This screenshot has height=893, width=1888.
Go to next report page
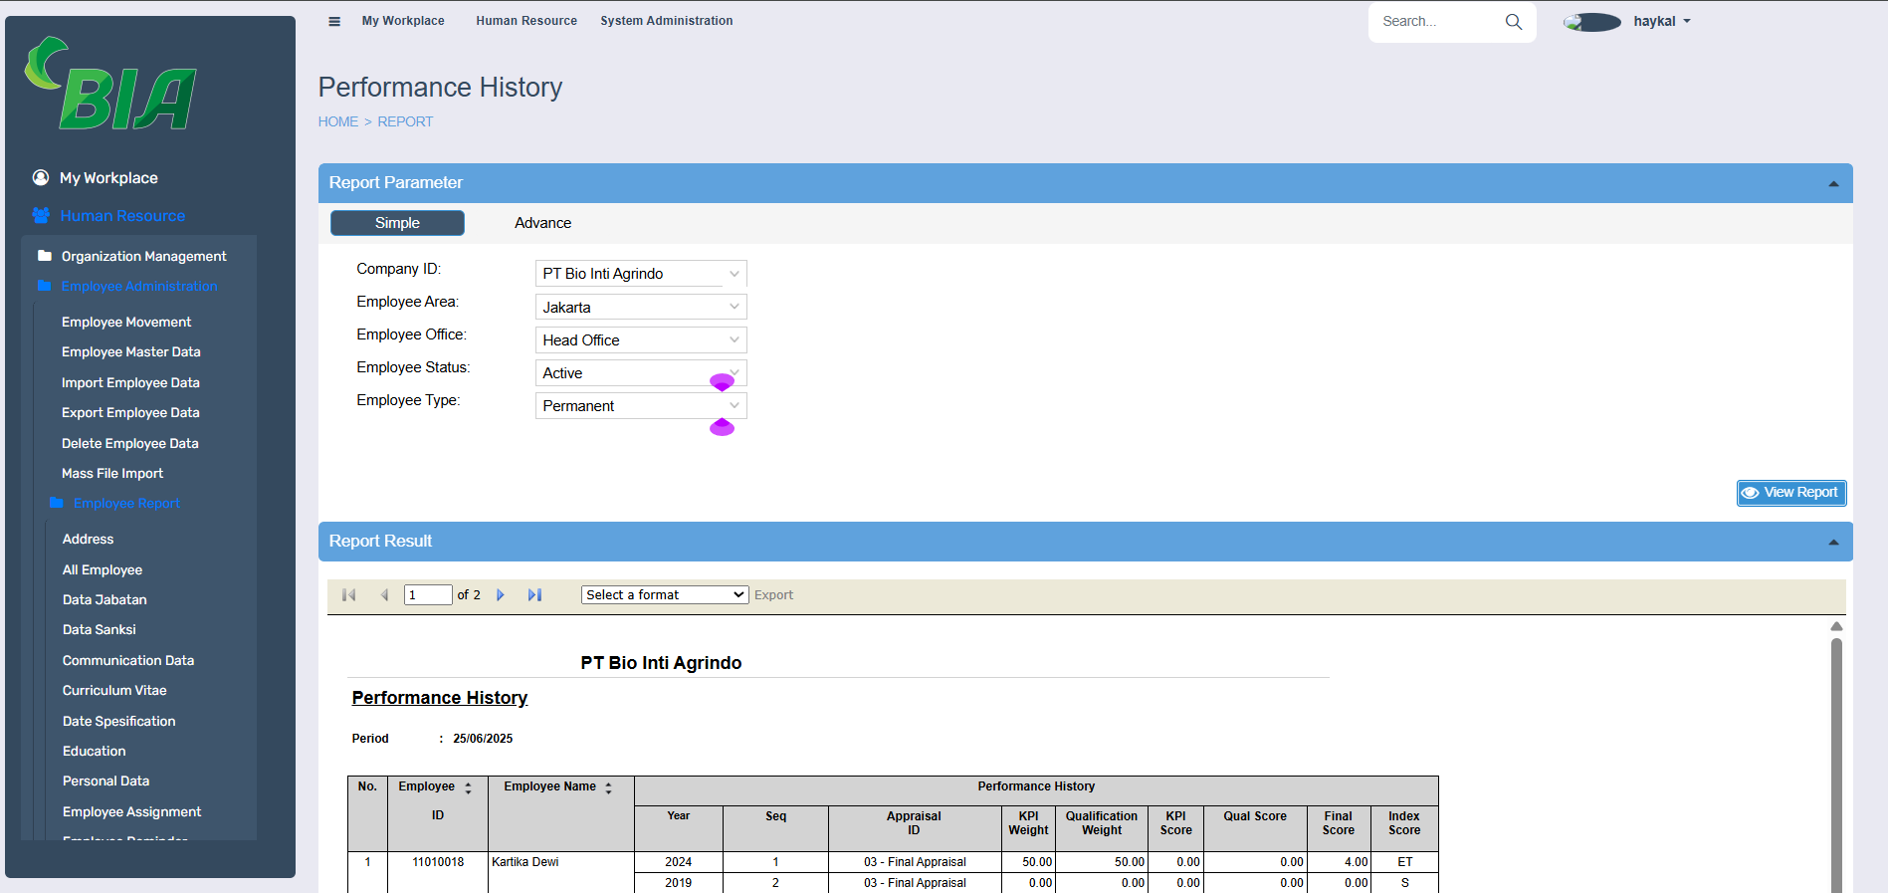[x=501, y=594]
